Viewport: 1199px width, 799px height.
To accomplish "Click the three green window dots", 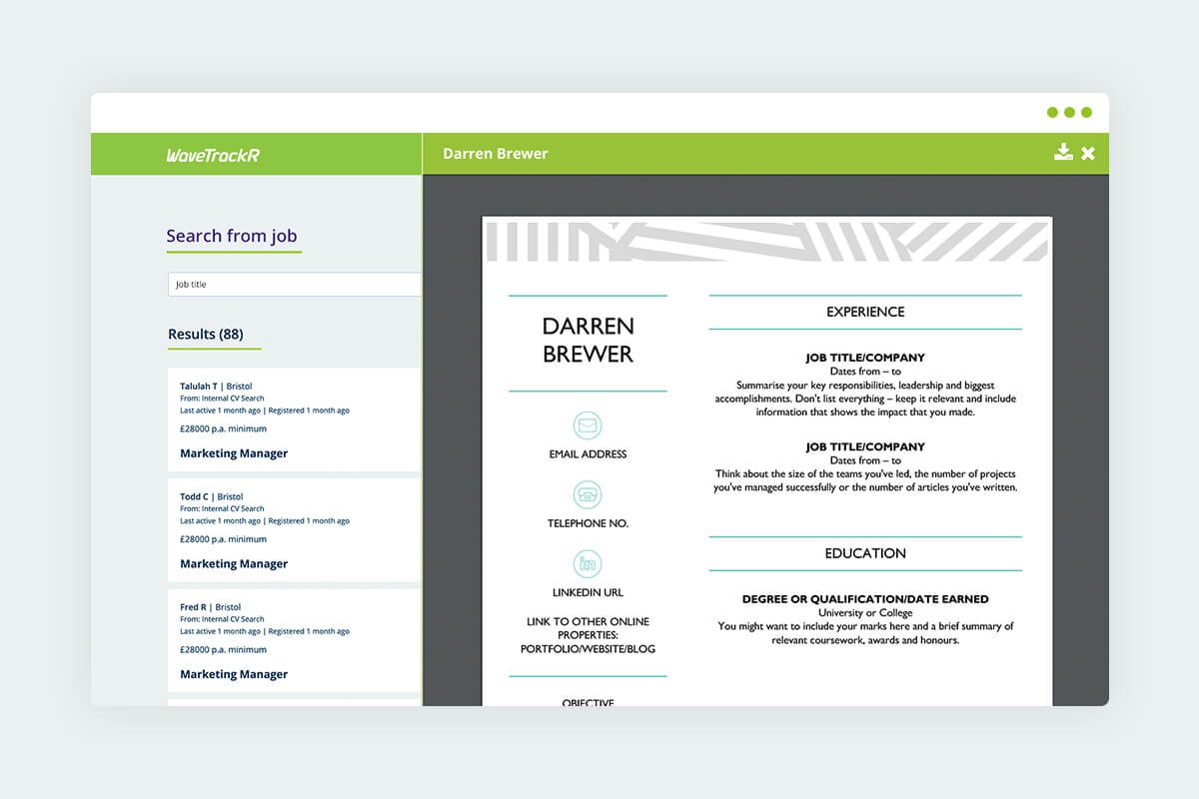I will click(1068, 113).
